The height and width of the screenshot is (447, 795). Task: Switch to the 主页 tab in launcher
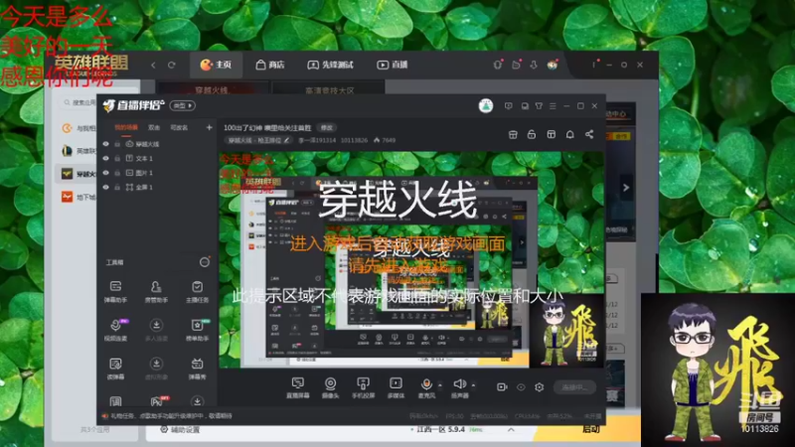(216, 65)
